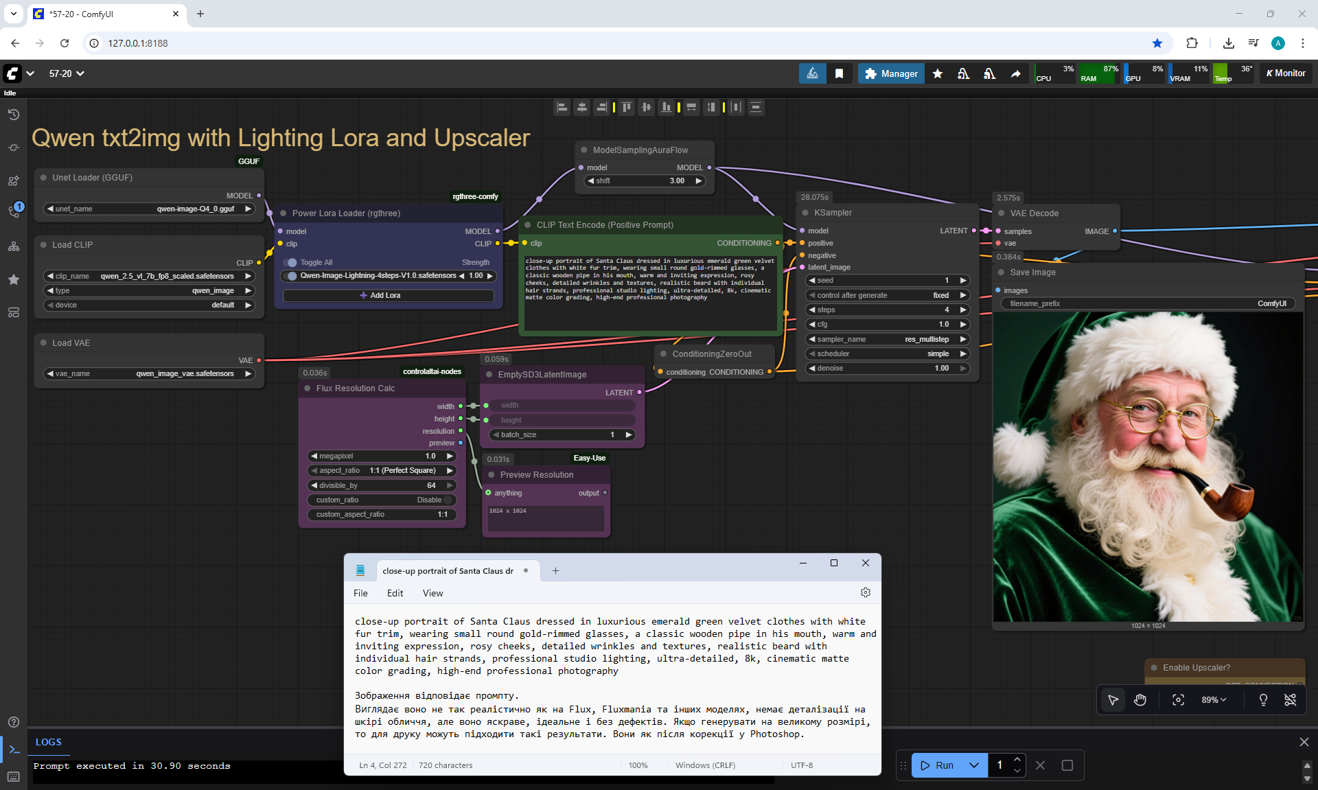This screenshot has width=1318, height=790.
Task: Toggle custom_ratio in Flux Resolution Calc
Action: coord(447,500)
